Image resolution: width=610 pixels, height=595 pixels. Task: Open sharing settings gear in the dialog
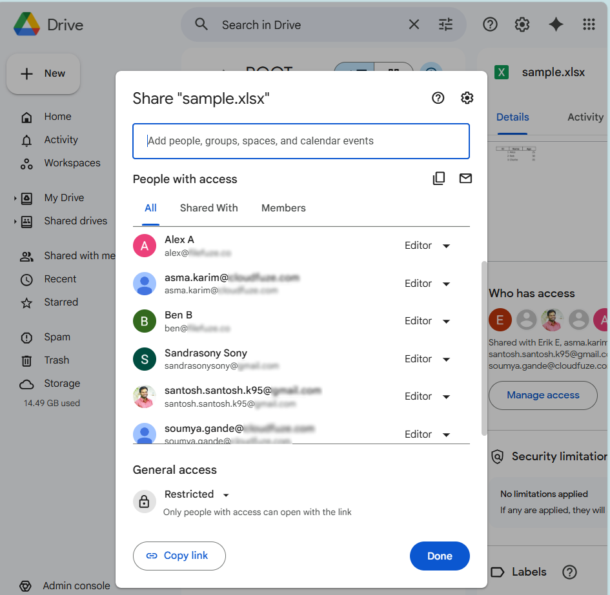[467, 98]
